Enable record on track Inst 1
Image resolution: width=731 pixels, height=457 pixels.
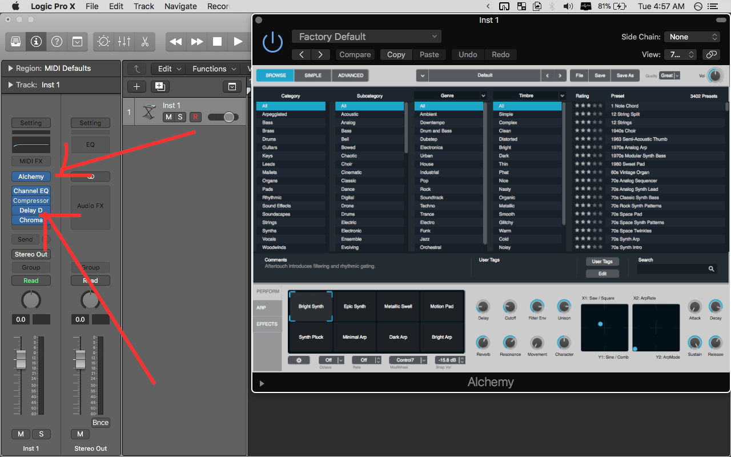pyautogui.click(x=195, y=117)
